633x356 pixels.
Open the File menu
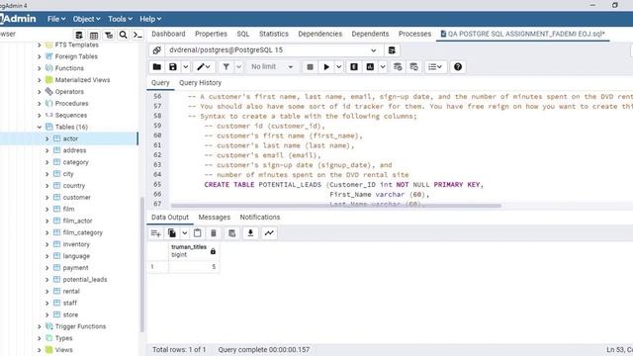(56, 19)
